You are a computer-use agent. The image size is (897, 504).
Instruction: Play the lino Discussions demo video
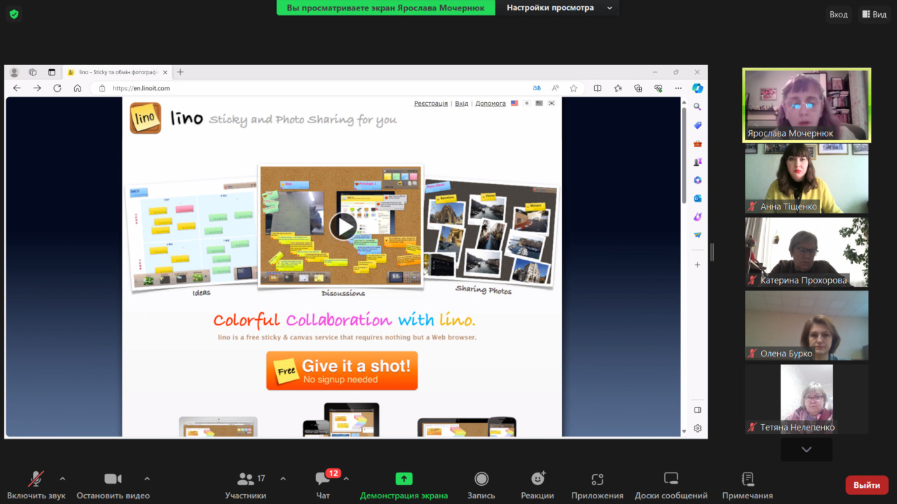[343, 226]
